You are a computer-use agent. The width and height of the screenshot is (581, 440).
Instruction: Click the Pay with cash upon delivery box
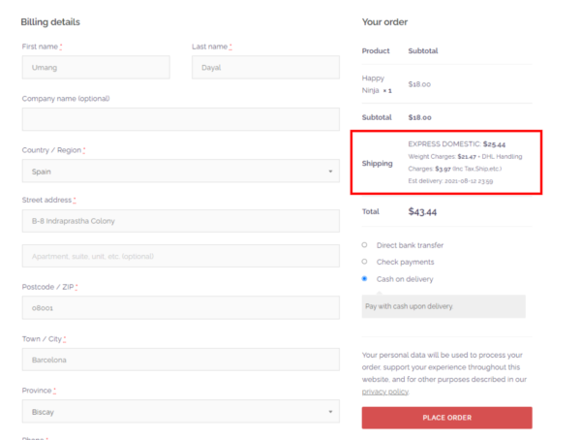coord(443,306)
